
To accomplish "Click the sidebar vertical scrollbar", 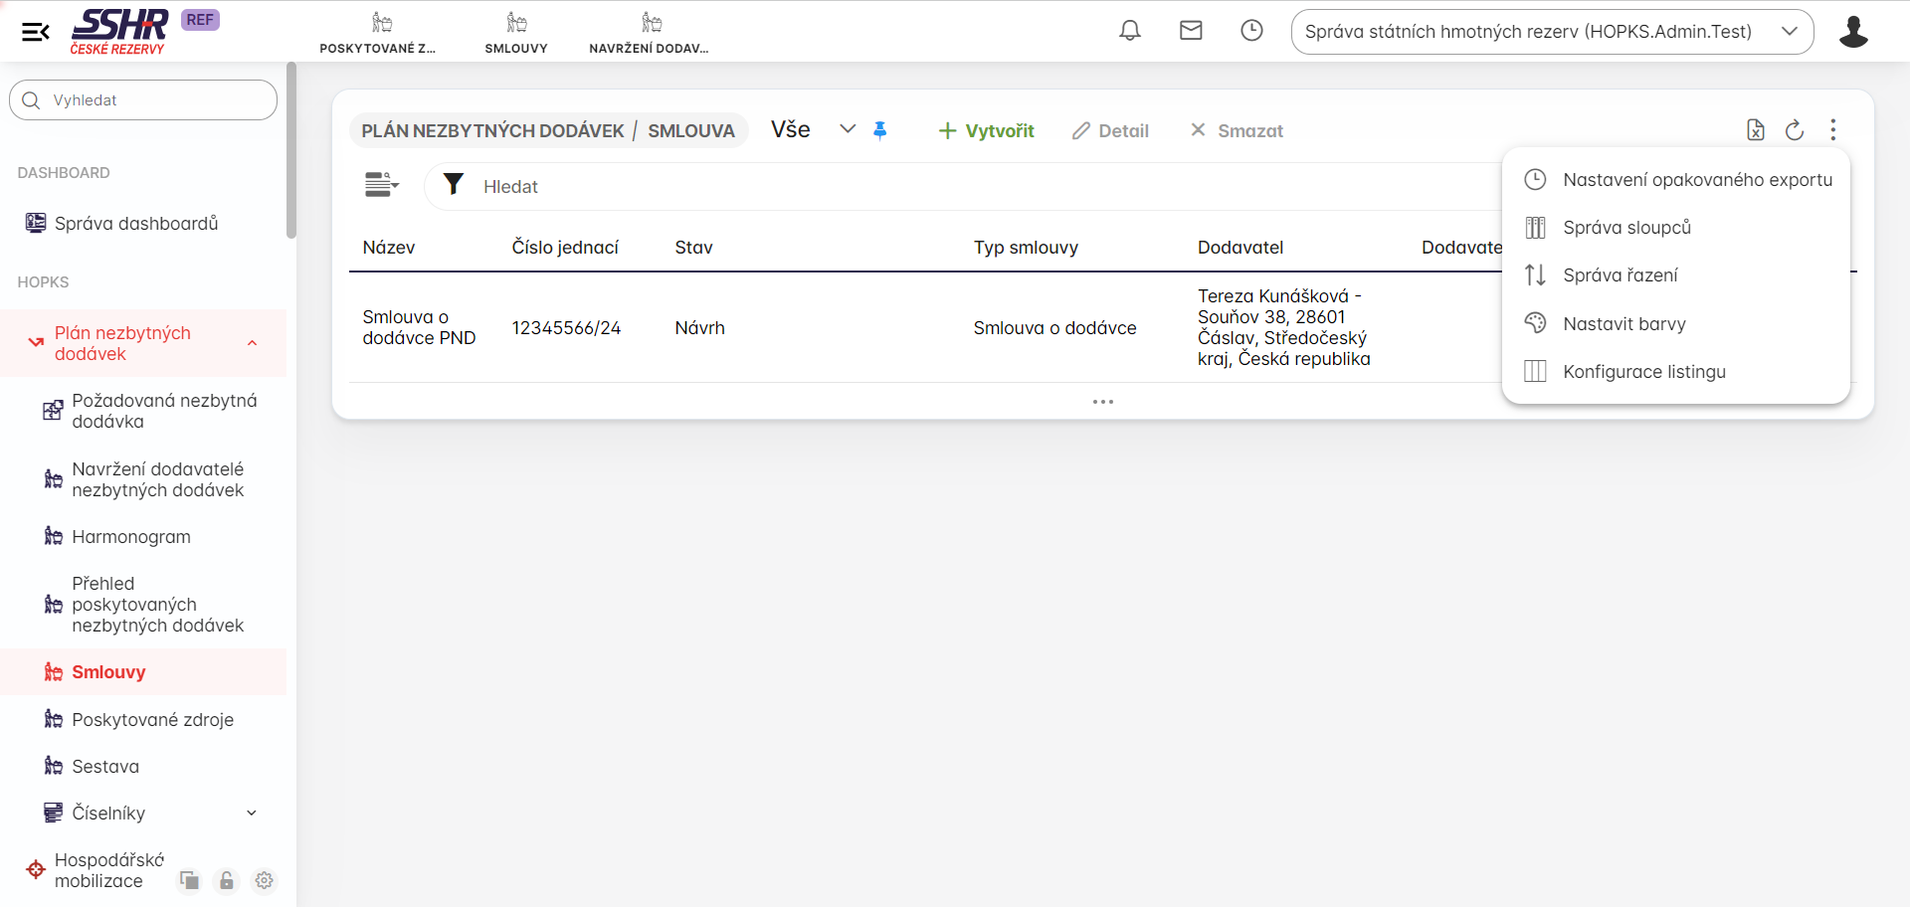I will pos(291,151).
